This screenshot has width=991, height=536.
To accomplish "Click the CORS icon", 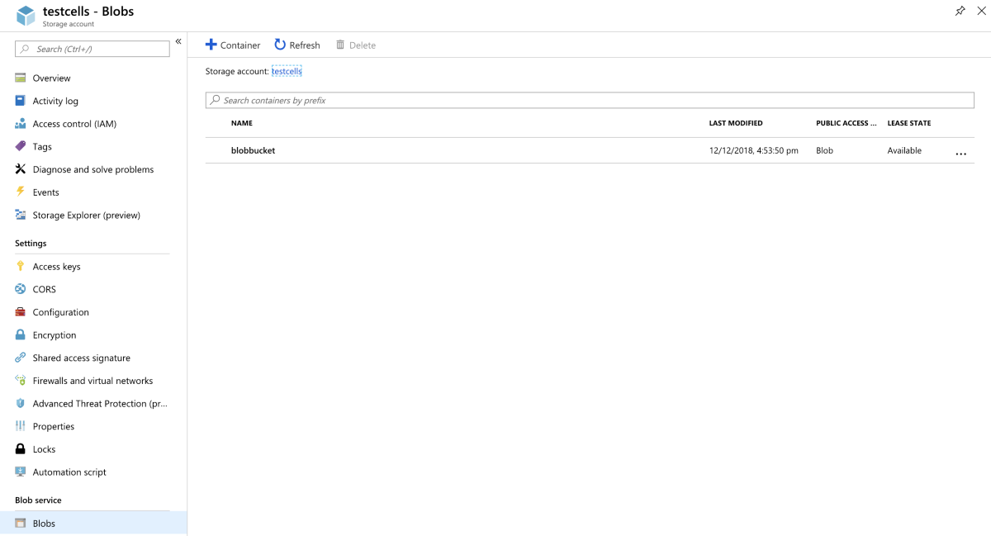I will [x=21, y=289].
